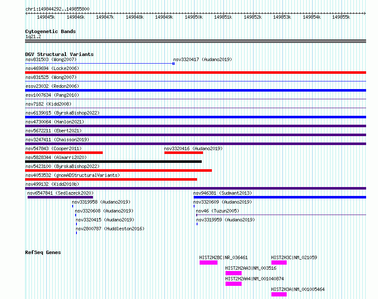Click the blue bar of nsv946381 (Sudmant2013)

pos(280,197)
